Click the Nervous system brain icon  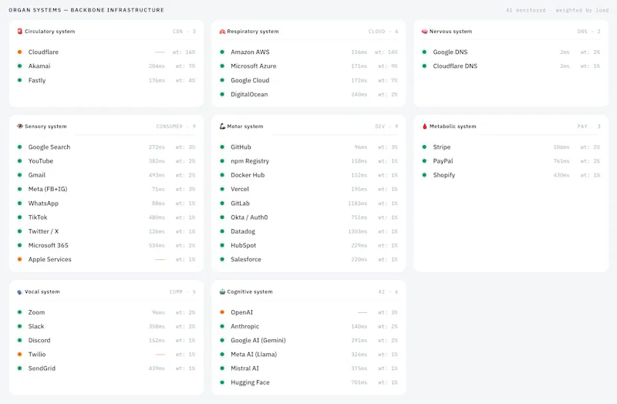(425, 31)
